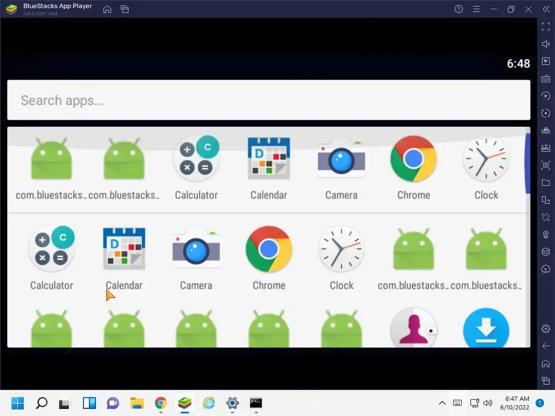The width and height of the screenshot is (555, 416).
Task: Open Internet Explorer from the taskbar
Action: pyautogui.click(x=209, y=403)
